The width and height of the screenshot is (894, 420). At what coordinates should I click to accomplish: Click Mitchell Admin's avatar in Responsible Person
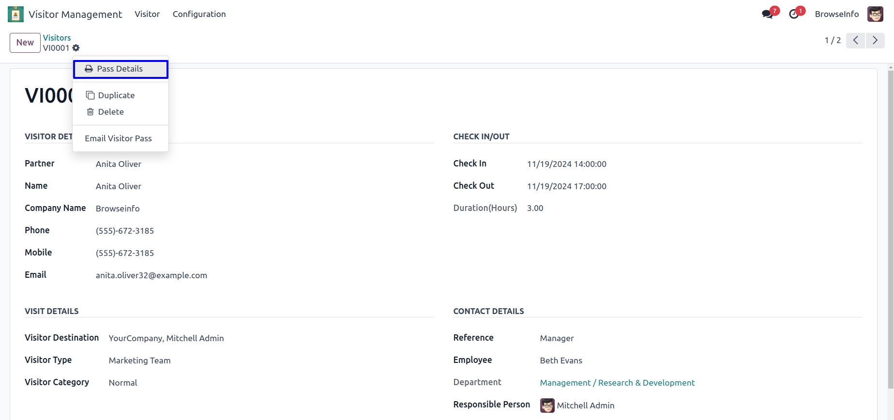547,405
